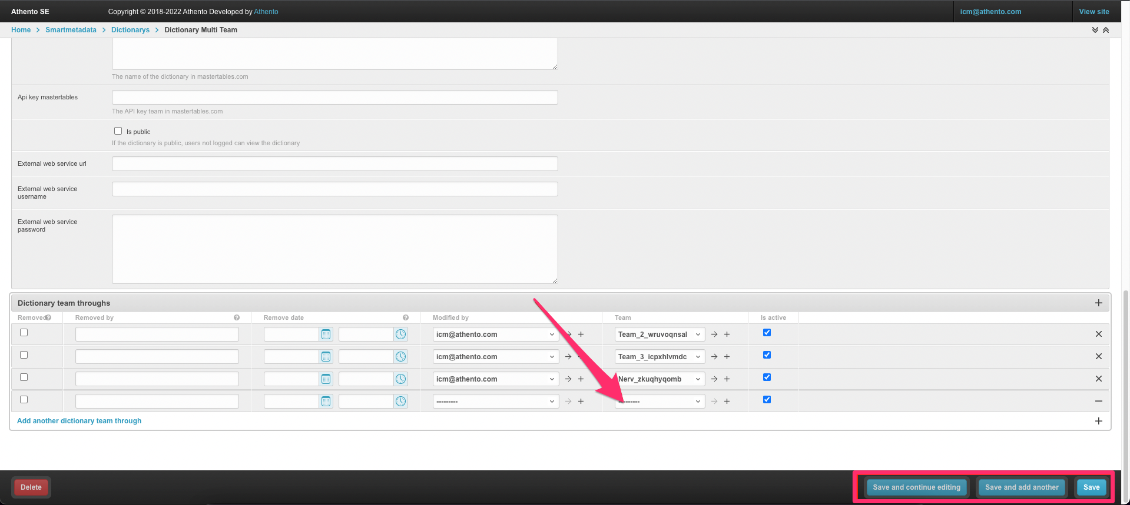This screenshot has width=1130, height=505.
Task: Click plus icon in Dictionary team throughs header
Action: [1098, 303]
